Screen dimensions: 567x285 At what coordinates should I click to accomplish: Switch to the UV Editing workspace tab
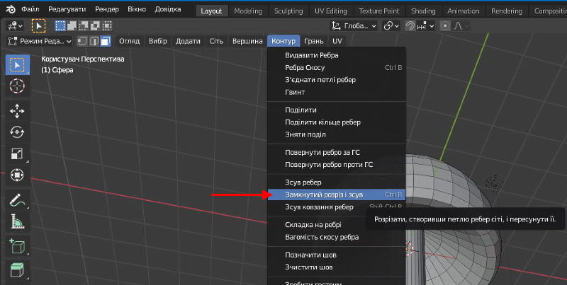point(331,11)
